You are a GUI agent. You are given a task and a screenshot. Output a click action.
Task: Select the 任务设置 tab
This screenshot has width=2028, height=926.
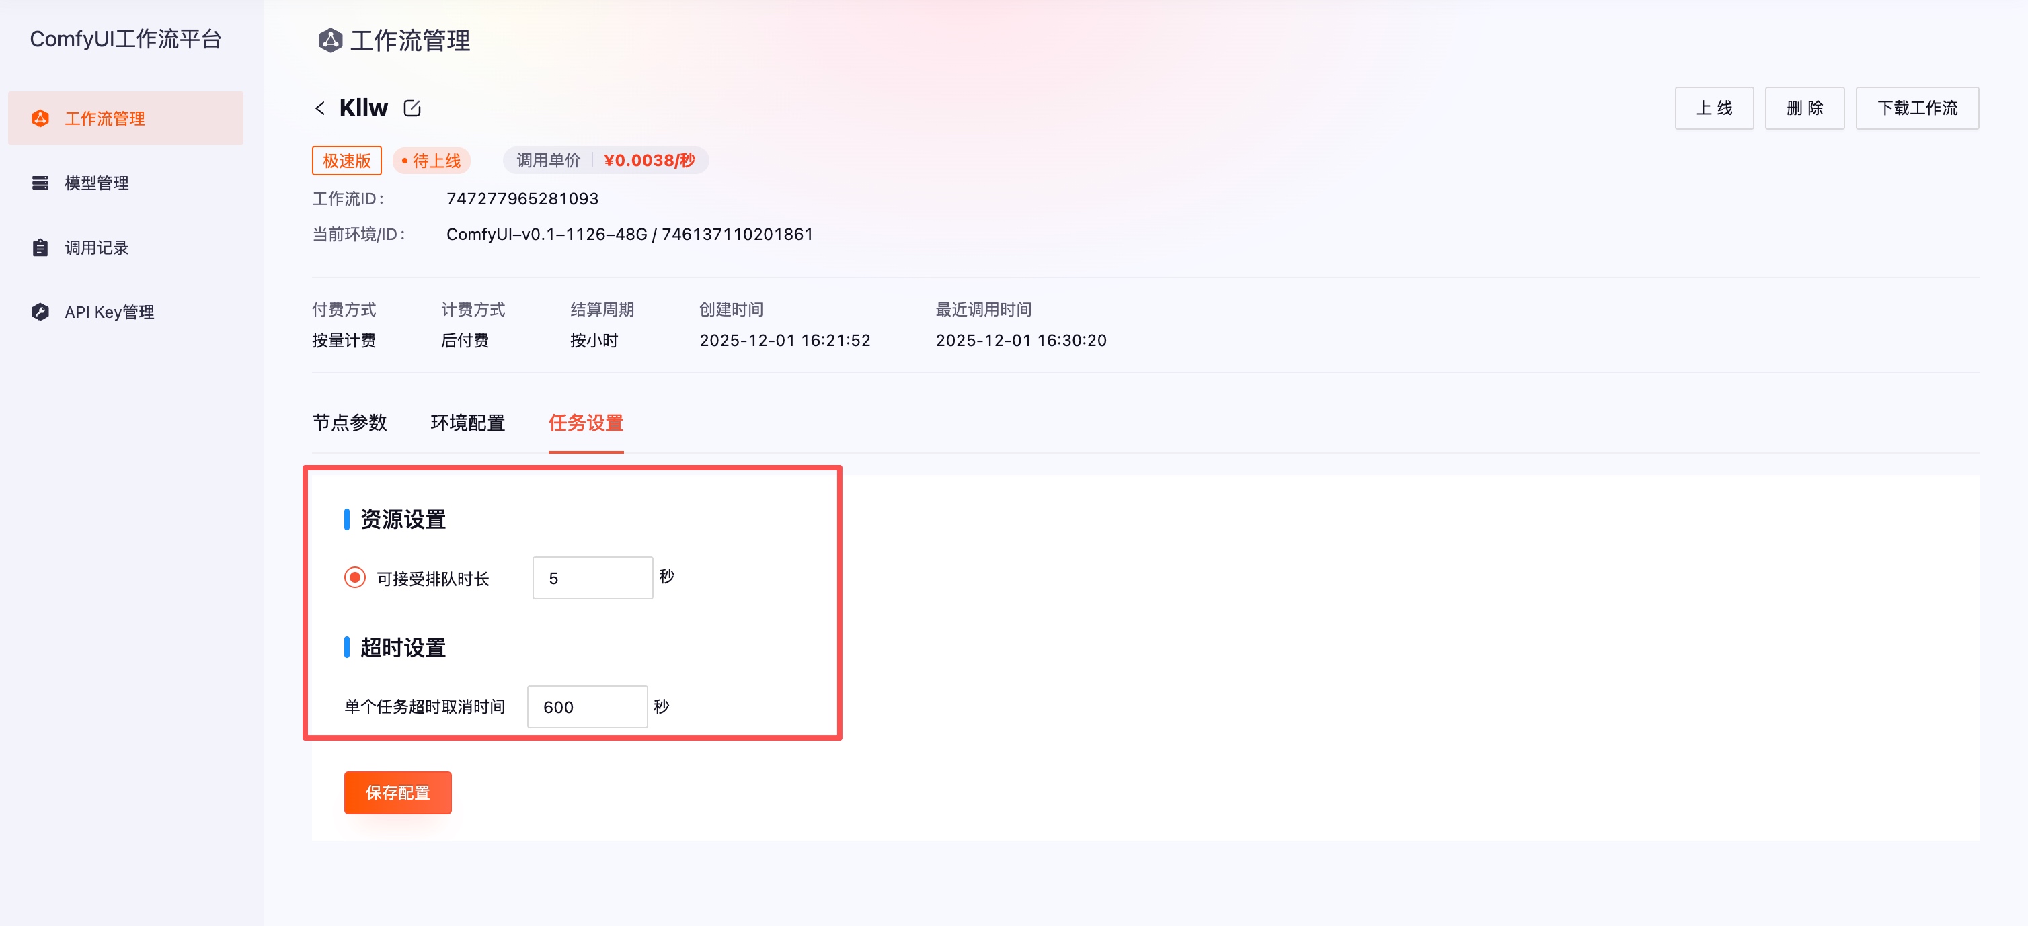[x=586, y=423]
